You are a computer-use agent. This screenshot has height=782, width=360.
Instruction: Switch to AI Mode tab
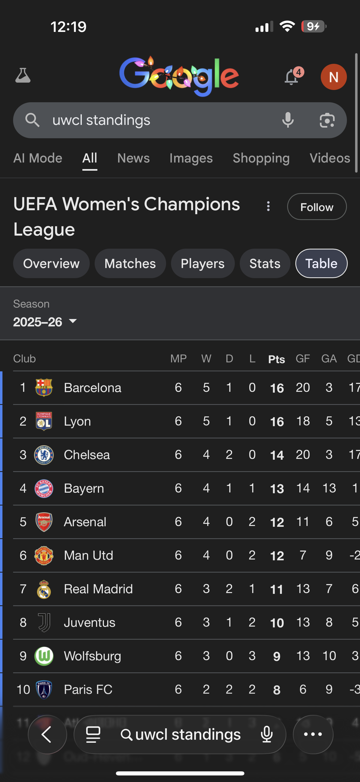point(38,158)
